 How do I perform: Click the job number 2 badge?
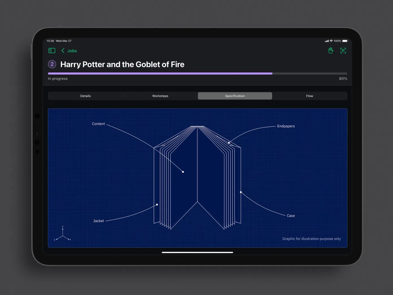click(x=52, y=64)
